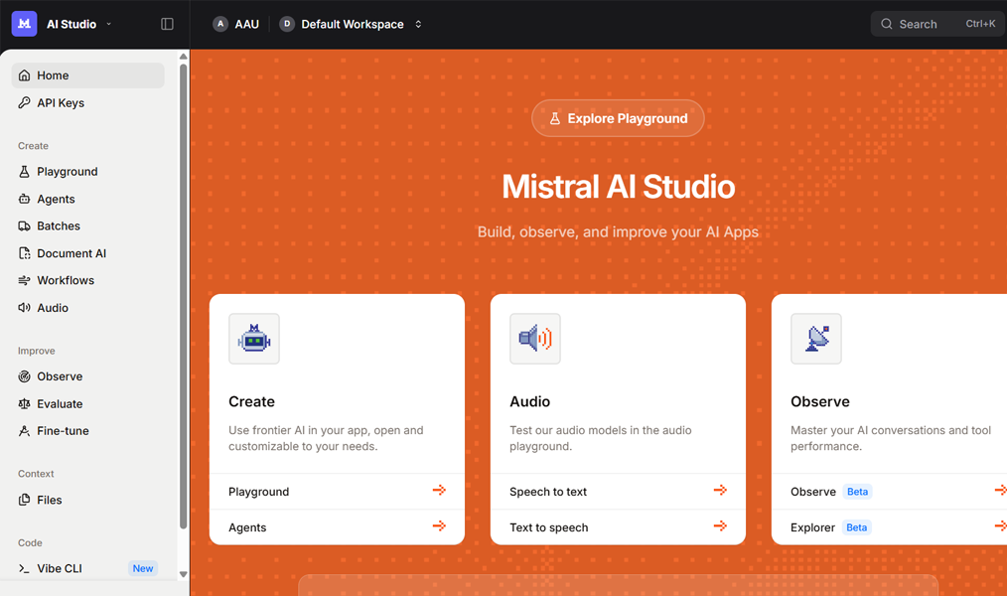Click the Explore Playground button
The width and height of the screenshot is (1007, 596).
(618, 117)
